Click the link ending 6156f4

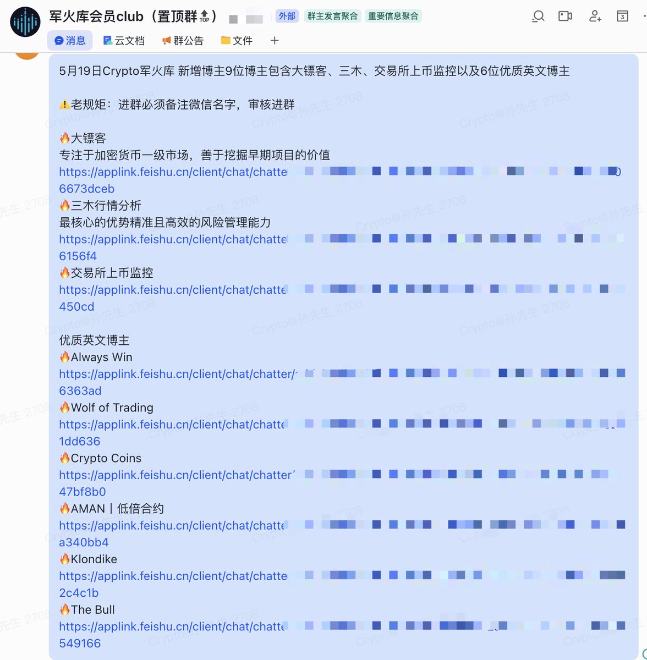(78, 256)
